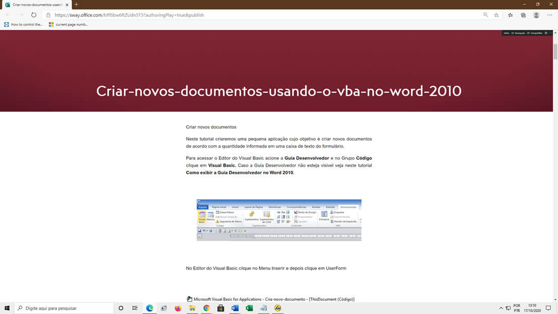Open the Favorites list icon

[x=510, y=15]
